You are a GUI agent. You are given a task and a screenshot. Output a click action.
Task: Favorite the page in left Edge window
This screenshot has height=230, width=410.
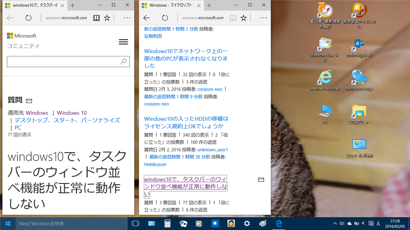(x=107, y=18)
